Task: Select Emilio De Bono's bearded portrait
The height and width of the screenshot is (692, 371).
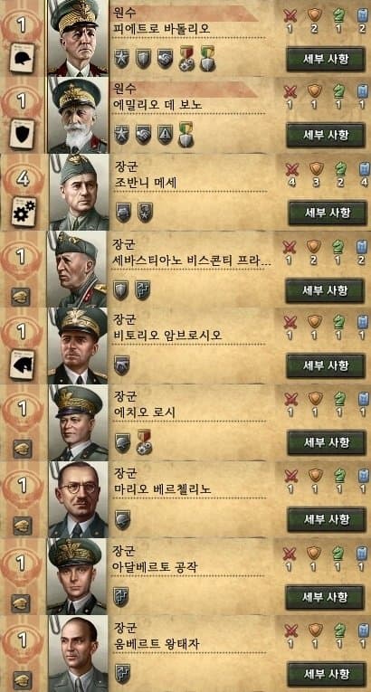Action: click(78, 115)
